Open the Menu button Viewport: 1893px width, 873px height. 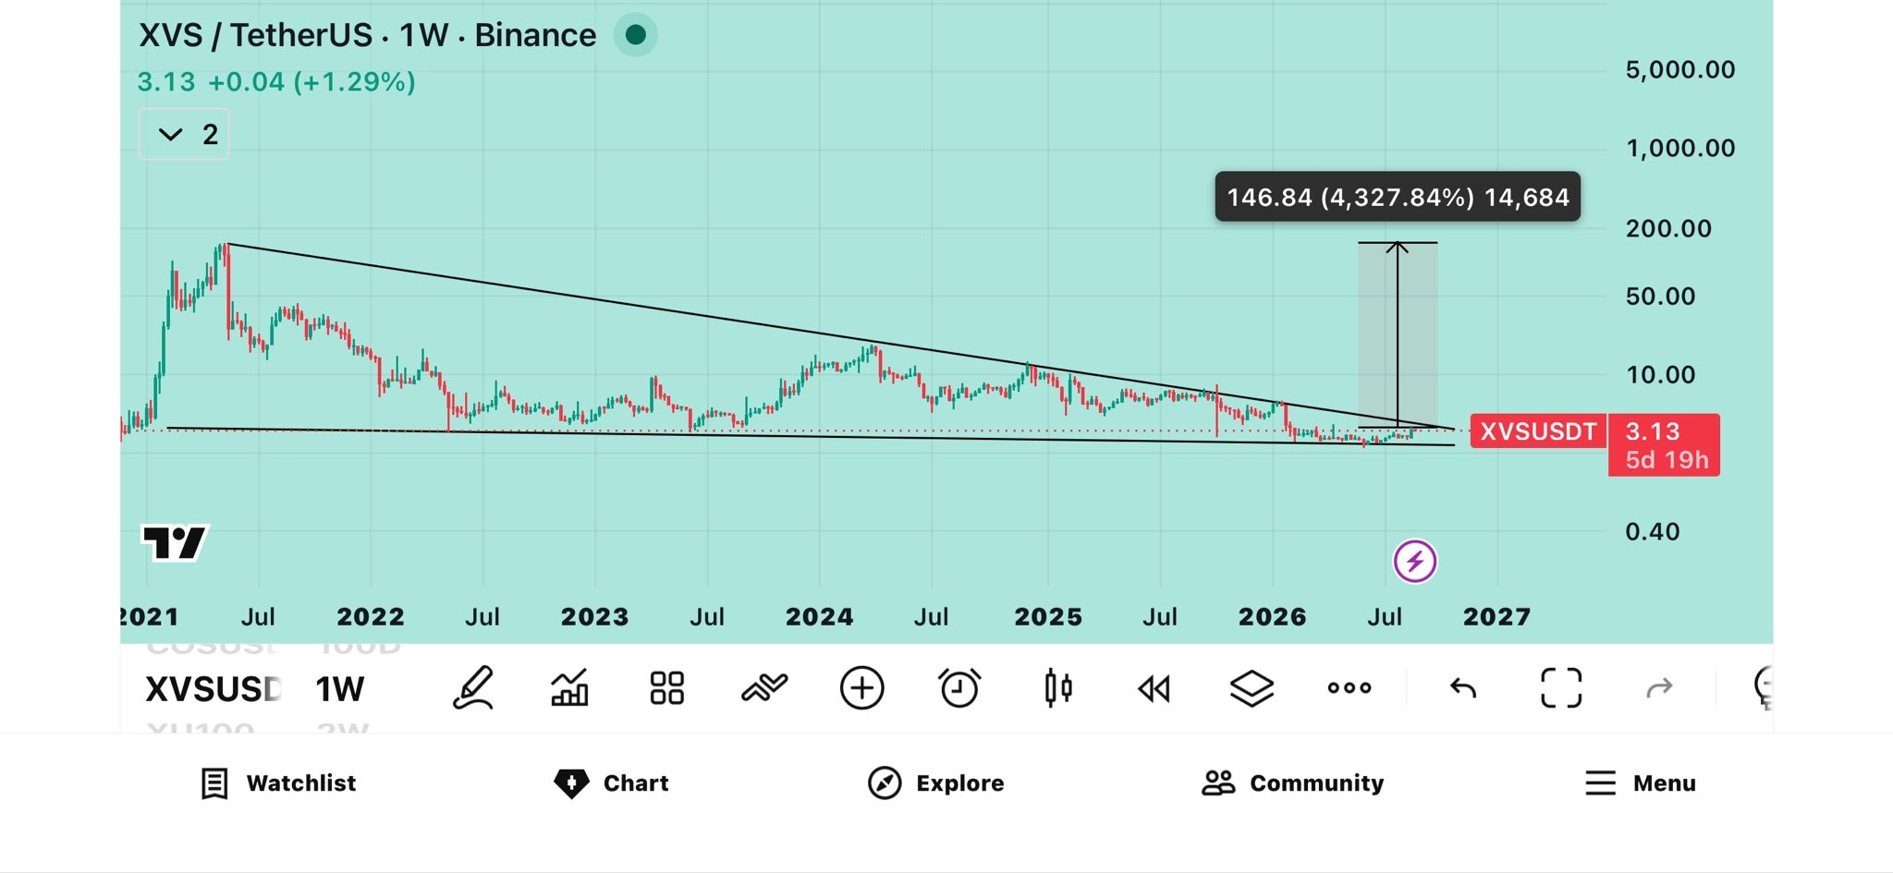coord(1640,783)
